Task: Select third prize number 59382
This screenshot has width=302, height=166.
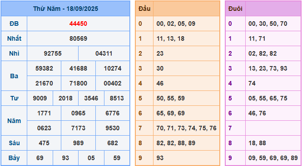Action: coord(44,68)
